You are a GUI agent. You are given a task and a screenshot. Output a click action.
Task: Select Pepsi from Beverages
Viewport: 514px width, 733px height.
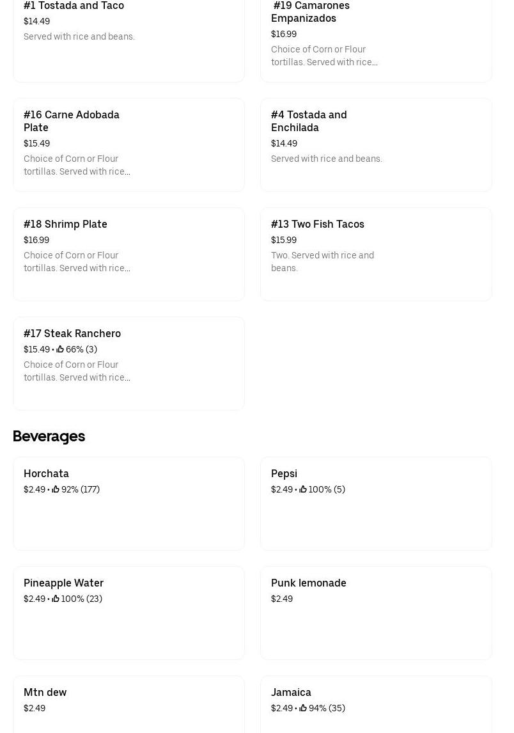(376, 503)
